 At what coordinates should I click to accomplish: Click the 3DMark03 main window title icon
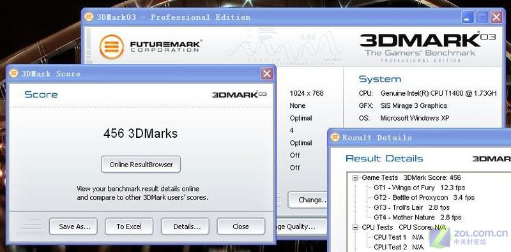point(89,17)
